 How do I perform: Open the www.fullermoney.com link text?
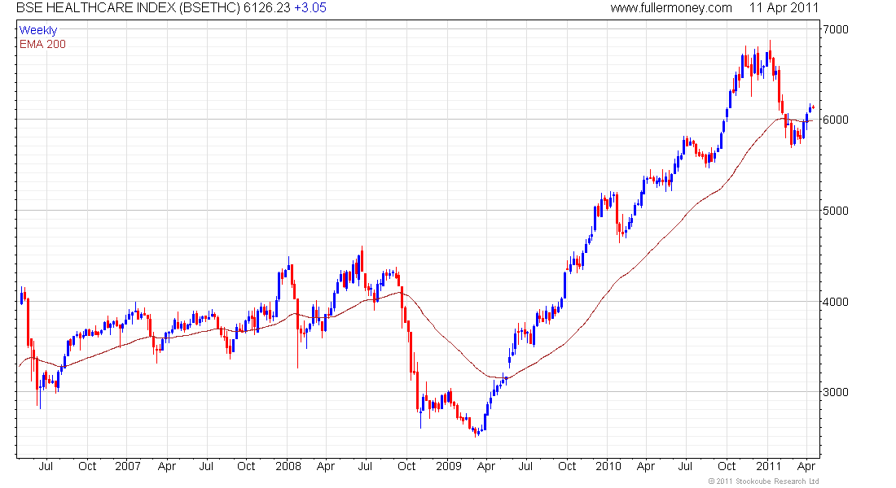[x=671, y=8]
